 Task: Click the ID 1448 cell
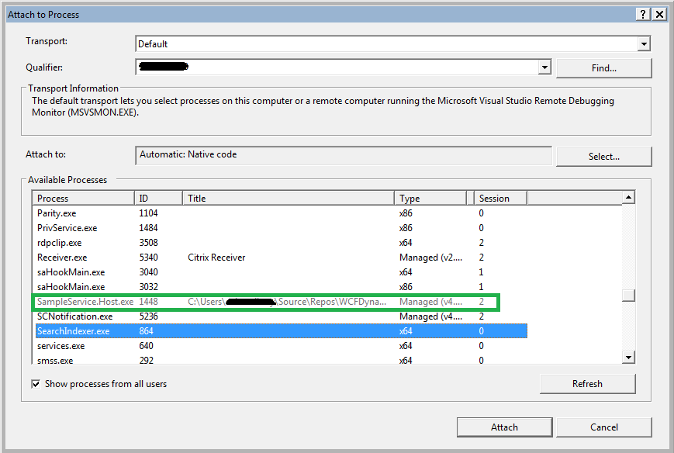148,302
